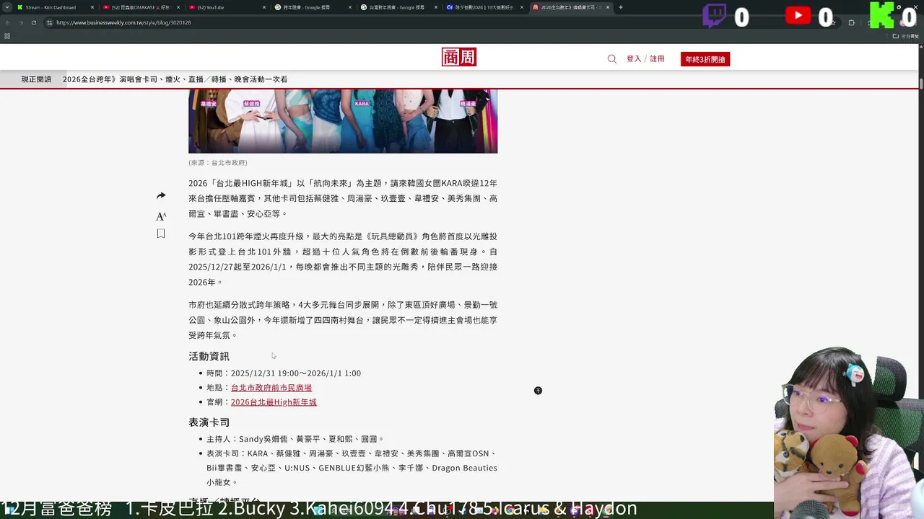Click the scroll-to-top round button

[x=538, y=391]
